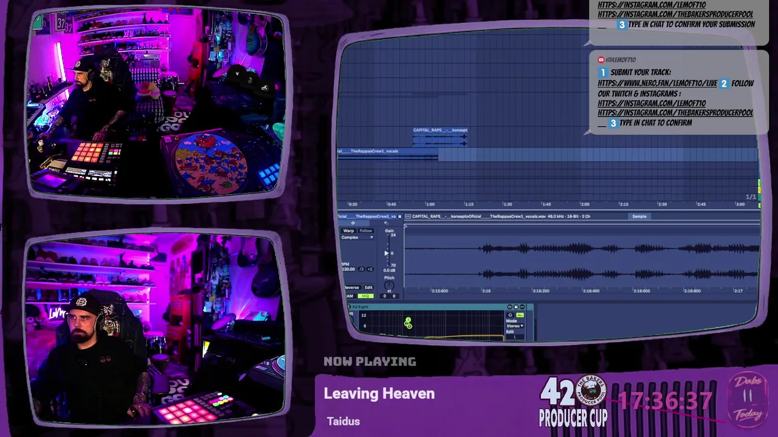
Task: Click the top webcam feed thumbnail
Action: (157, 103)
